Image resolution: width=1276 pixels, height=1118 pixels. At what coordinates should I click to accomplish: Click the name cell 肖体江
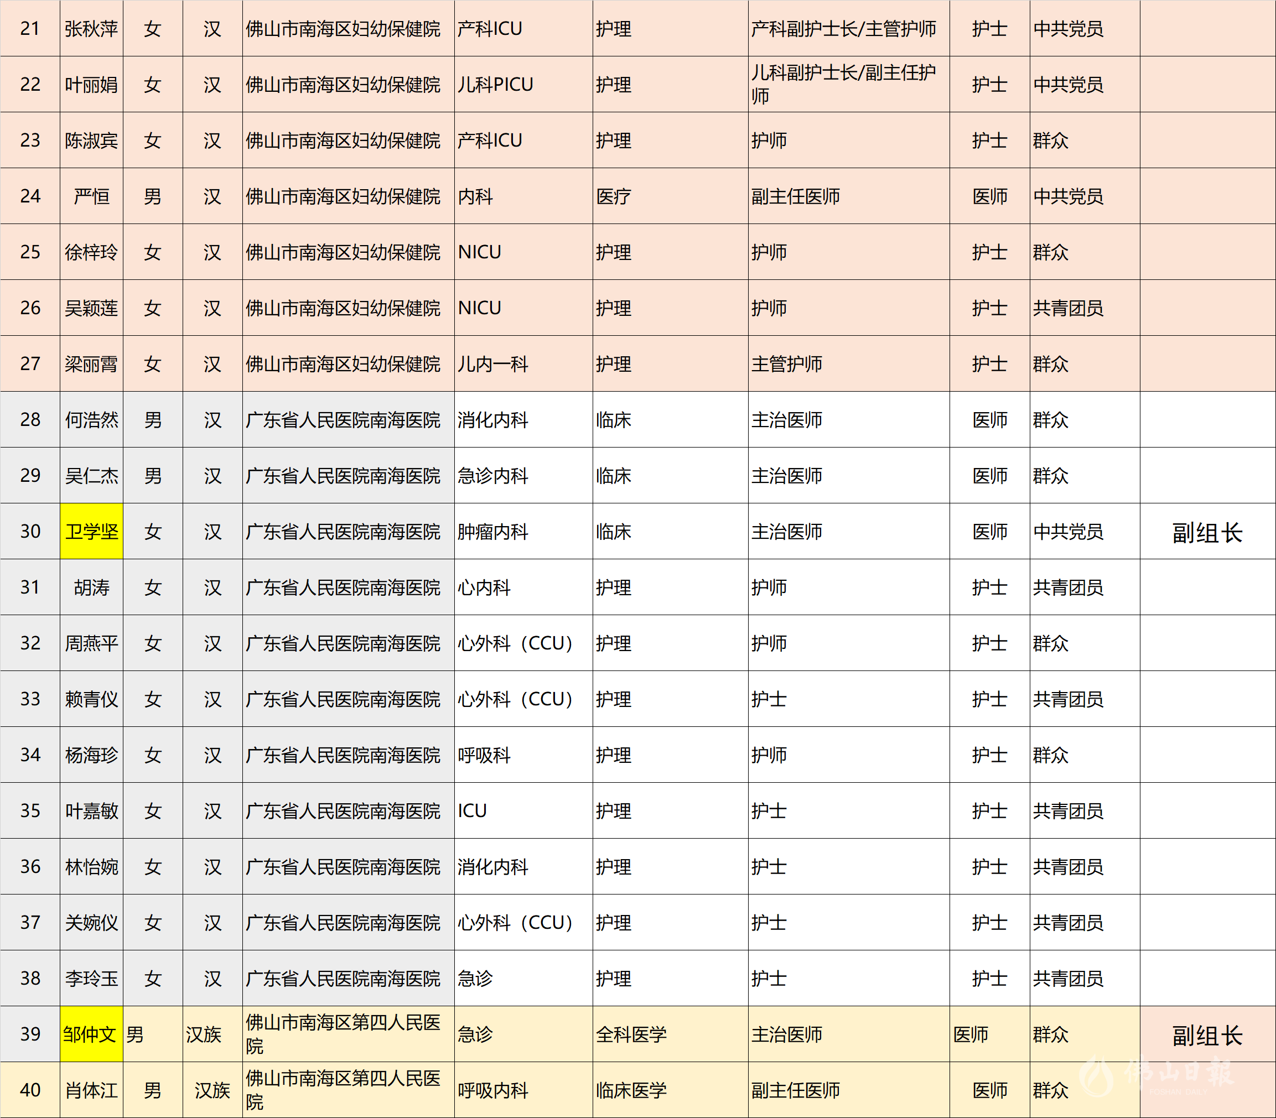(92, 1090)
